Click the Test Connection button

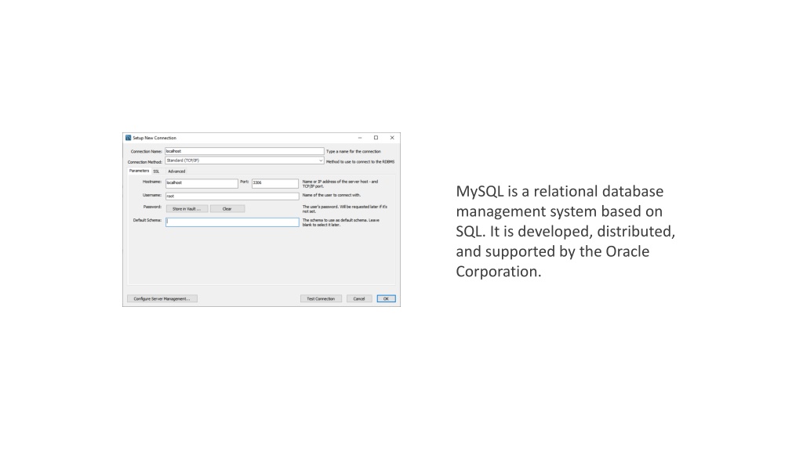tap(321, 298)
